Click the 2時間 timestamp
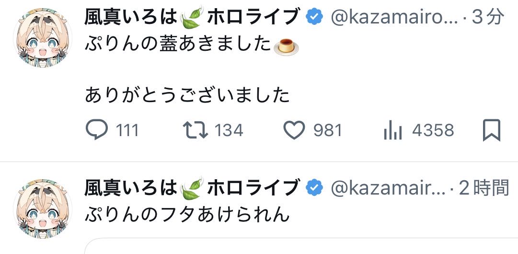The height and width of the screenshot is (254, 518). 484,187
